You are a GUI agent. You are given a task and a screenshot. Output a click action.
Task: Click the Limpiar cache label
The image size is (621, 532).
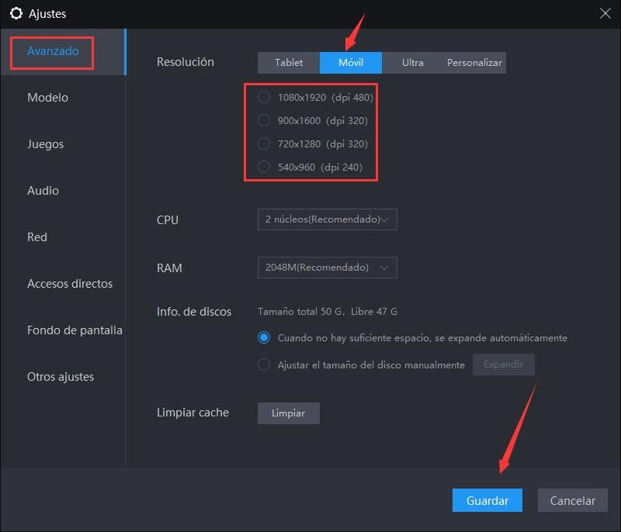pyautogui.click(x=193, y=413)
